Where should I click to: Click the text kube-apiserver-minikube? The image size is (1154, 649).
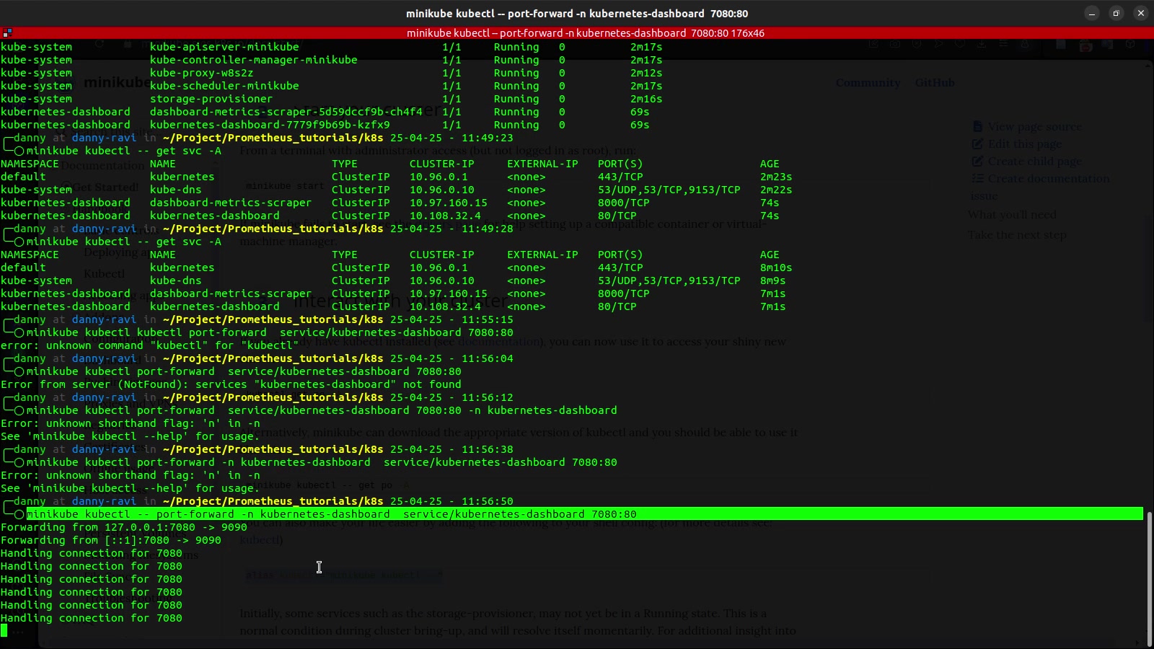point(224,47)
